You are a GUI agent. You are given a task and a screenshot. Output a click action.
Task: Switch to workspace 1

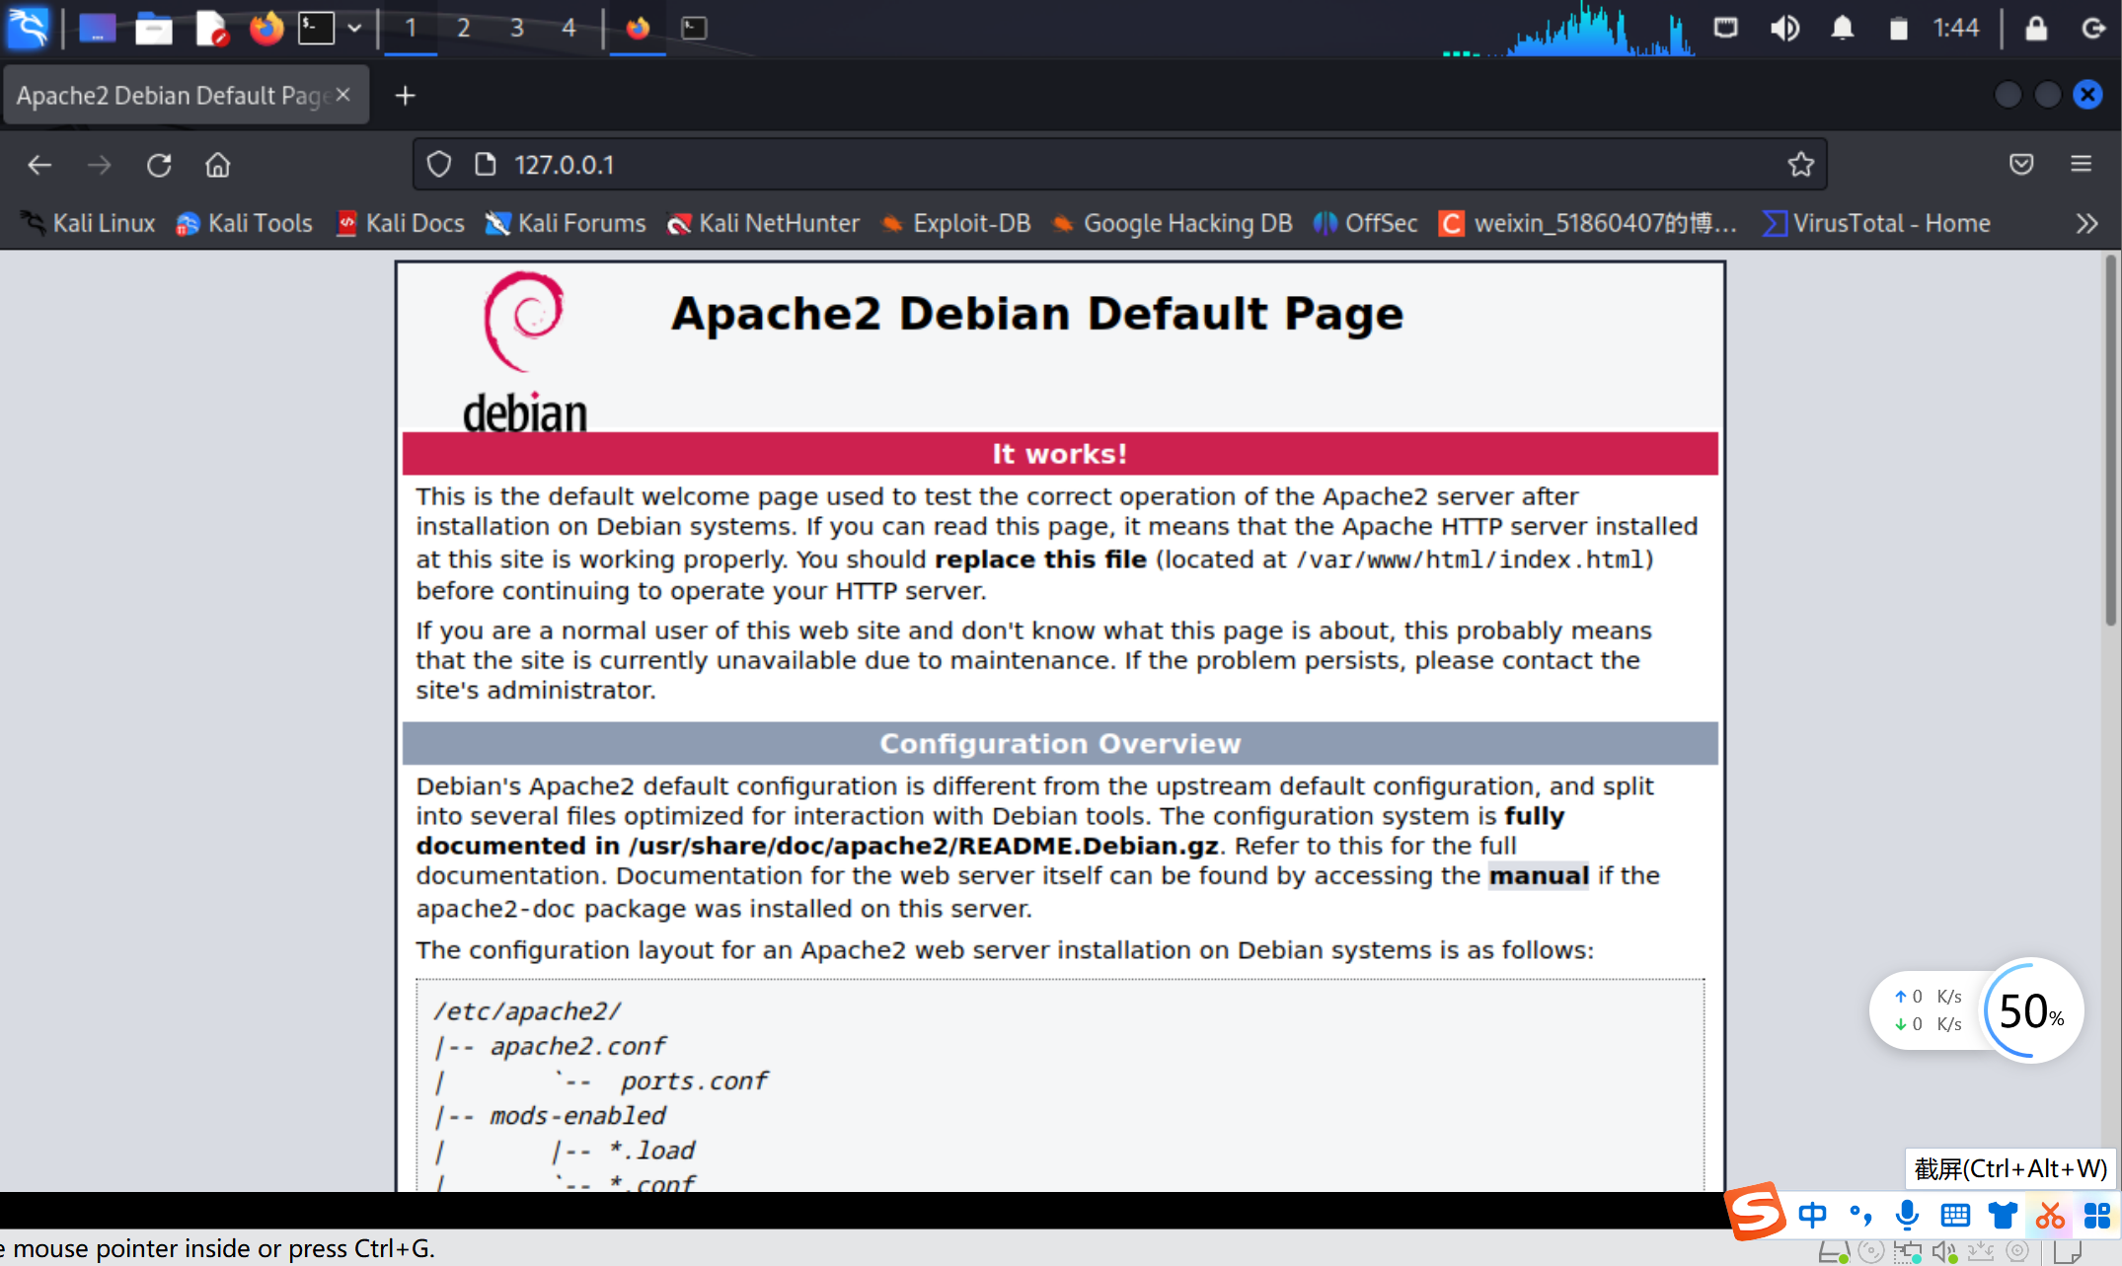[411, 29]
